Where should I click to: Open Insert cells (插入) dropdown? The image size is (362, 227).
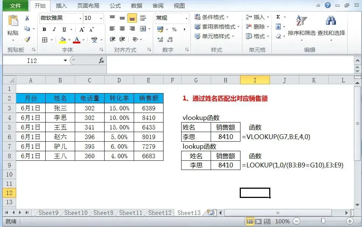pyautogui.click(x=257, y=17)
